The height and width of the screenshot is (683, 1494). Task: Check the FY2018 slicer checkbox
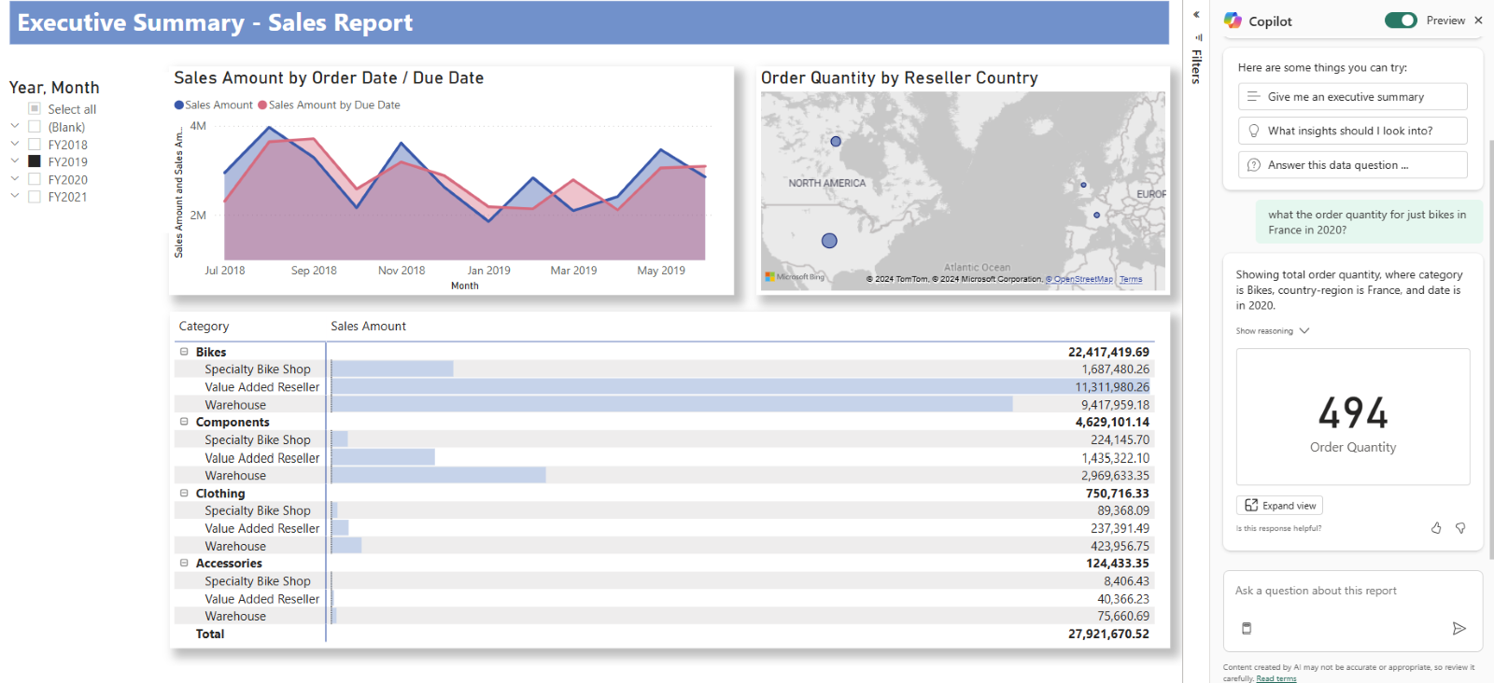click(x=35, y=145)
